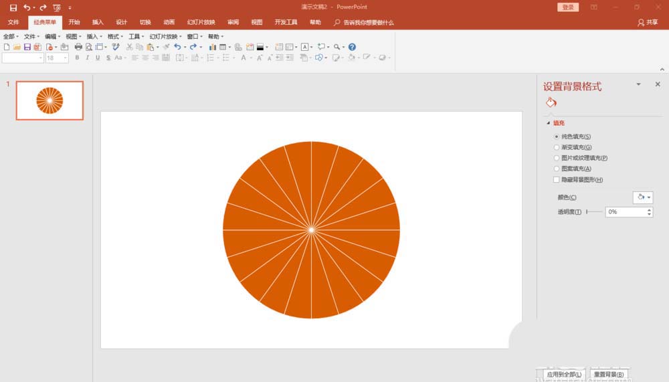669x382 pixels.
Task: Click the 重置背景 (Reset Background) button
Action: 609,375
